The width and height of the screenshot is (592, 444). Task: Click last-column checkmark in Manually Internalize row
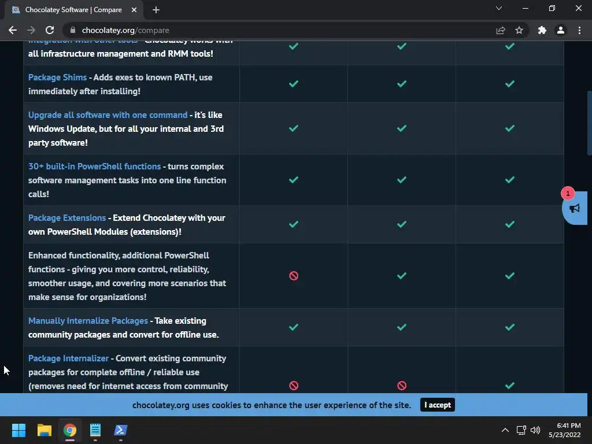click(510, 327)
